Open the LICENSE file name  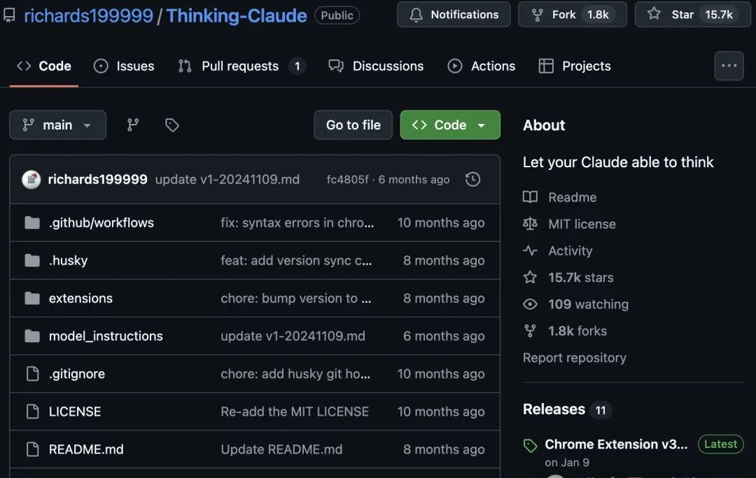(75, 412)
